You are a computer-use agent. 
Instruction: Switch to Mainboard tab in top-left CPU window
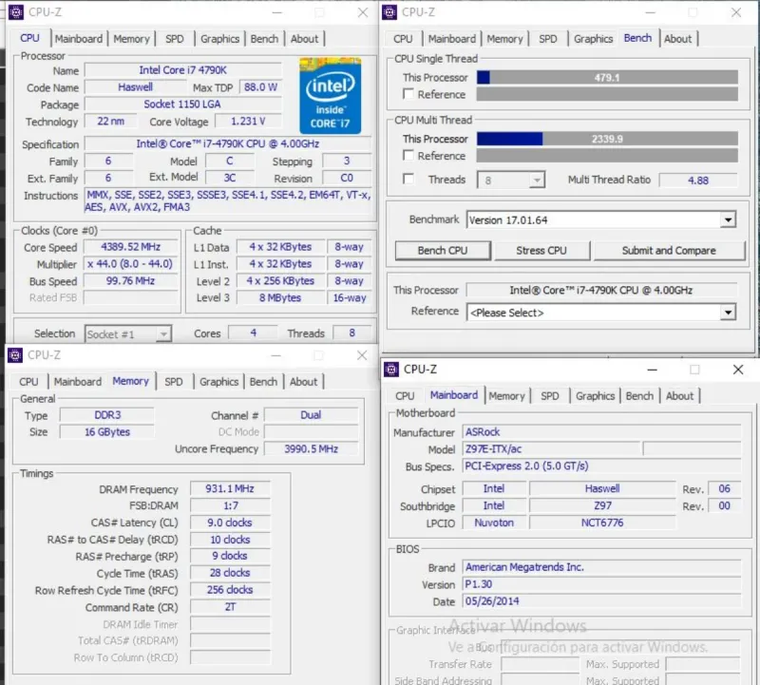(79, 39)
